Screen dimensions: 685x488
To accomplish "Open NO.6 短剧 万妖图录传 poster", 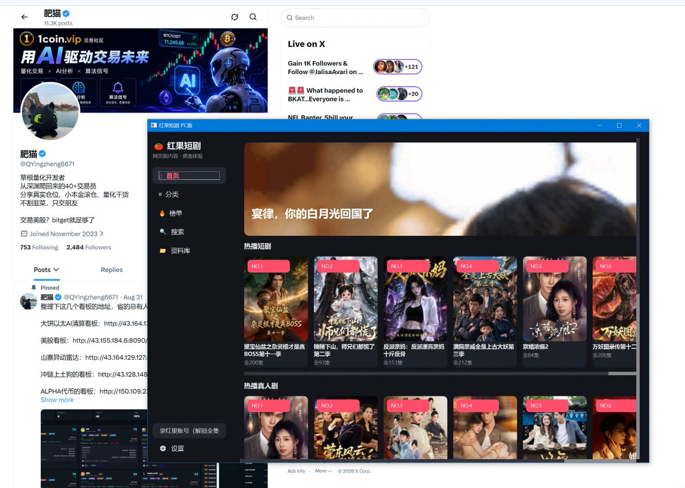I will (615, 299).
